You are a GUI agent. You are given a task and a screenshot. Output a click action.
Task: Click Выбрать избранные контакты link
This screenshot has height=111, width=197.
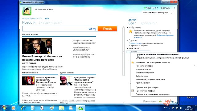165,35
